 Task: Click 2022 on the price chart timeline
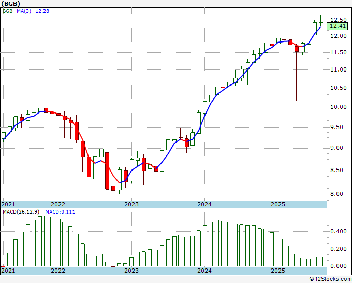coord(58,204)
